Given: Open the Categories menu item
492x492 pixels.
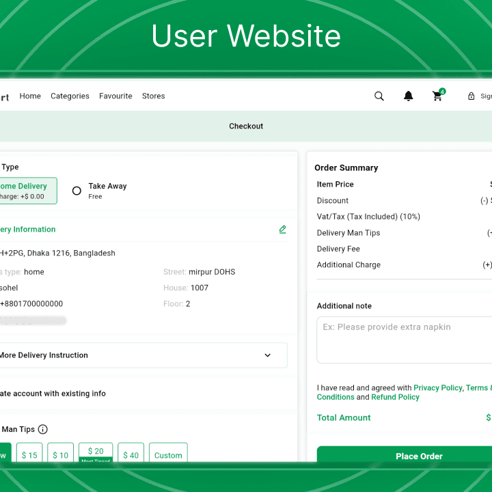Looking at the screenshot, I should 70,96.
